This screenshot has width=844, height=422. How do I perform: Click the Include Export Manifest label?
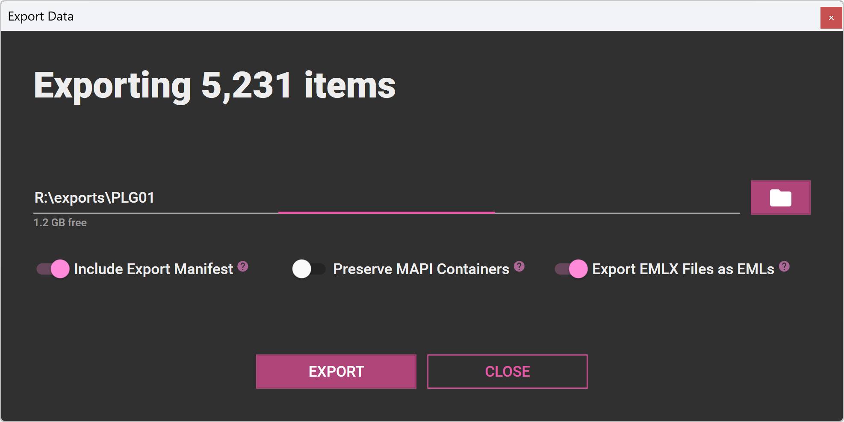coord(153,269)
